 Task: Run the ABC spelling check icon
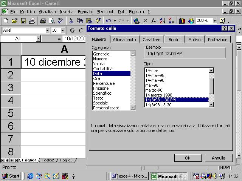point(60,21)
